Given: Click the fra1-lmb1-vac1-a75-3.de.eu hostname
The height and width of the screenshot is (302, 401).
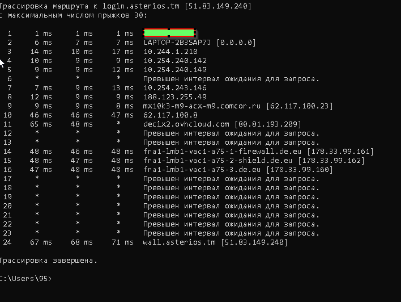Looking at the screenshot, I should point(202,170).
